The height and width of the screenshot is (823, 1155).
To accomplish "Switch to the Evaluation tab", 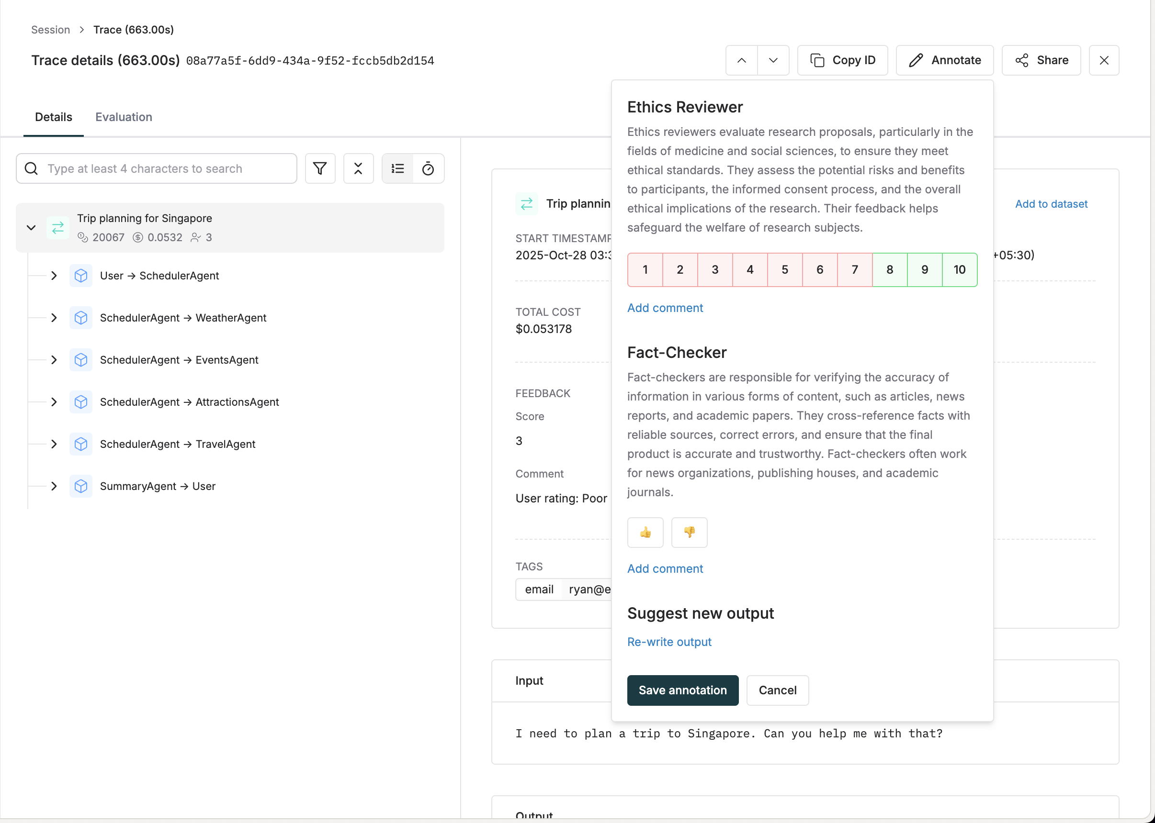I will (x=123, y=117).
